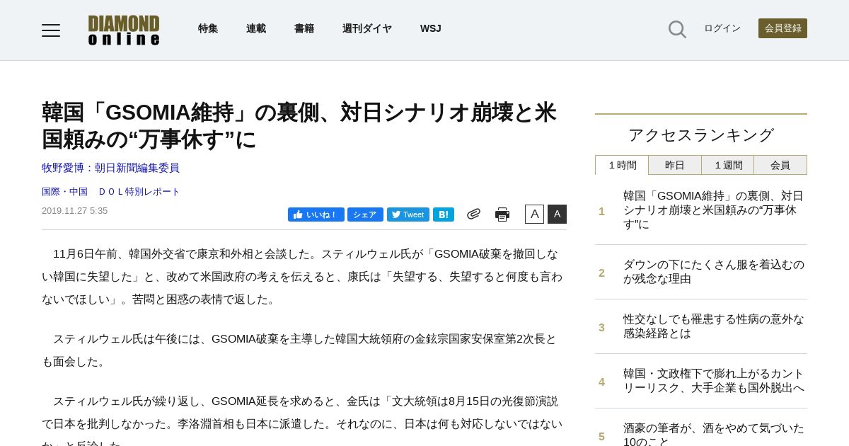
Task: Switch ranking to 会員 tab
Action: click(780, 165)
